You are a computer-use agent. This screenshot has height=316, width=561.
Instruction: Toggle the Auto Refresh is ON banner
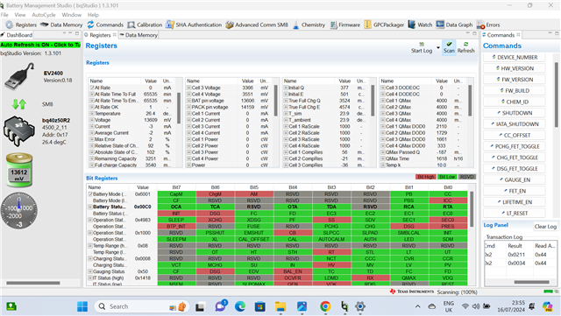[40, 45]
